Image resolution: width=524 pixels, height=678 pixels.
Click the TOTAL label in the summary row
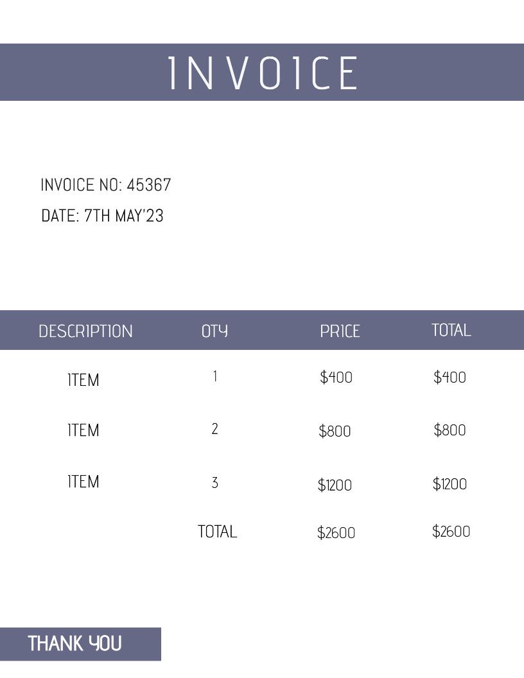(217, 532)
